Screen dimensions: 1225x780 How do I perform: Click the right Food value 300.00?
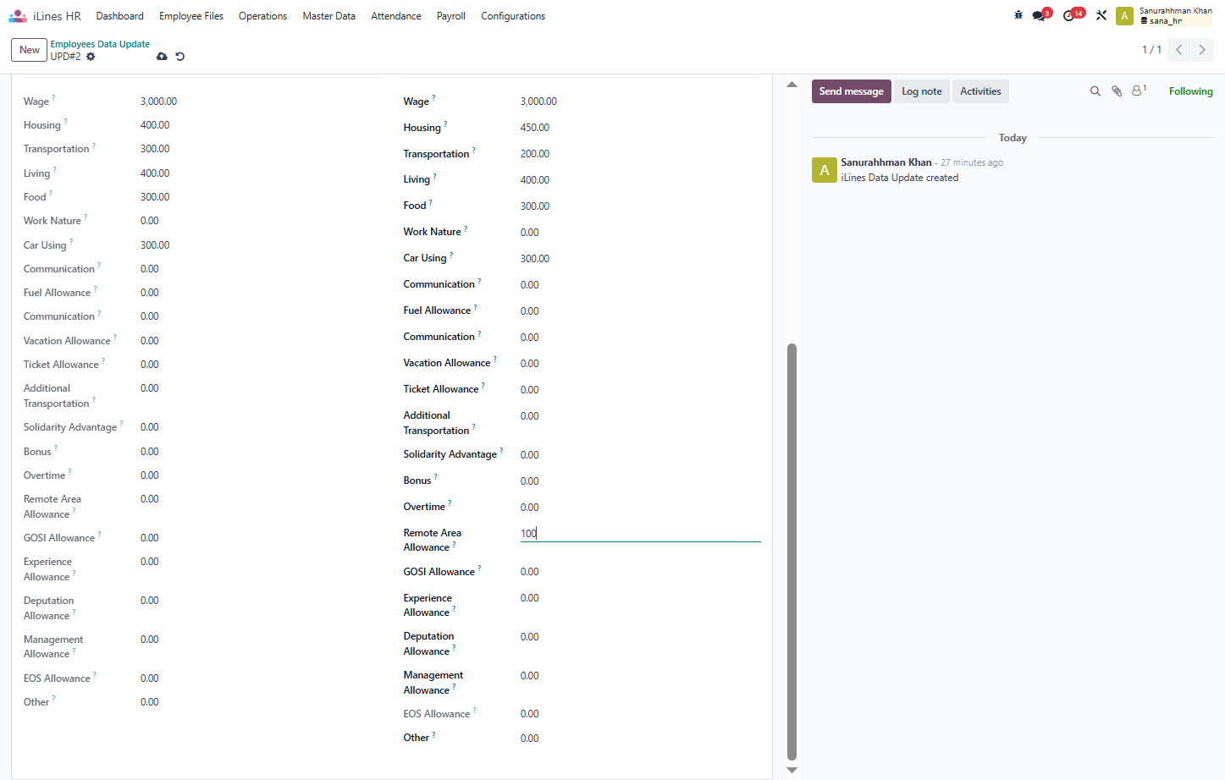tap(535, 206)
